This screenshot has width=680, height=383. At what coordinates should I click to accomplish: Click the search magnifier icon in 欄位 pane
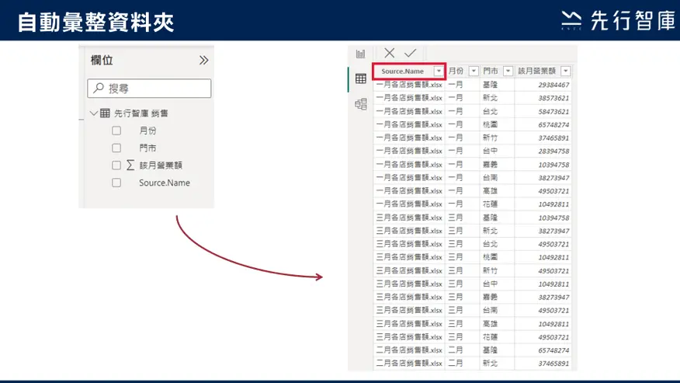point(99,88)
